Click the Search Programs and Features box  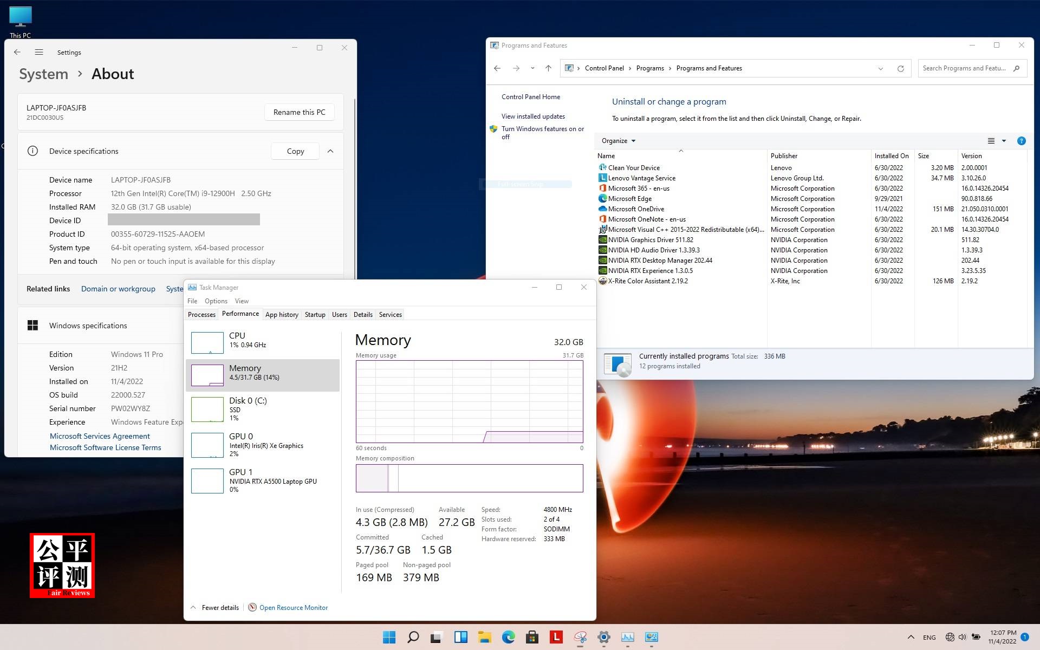(967, 68)
